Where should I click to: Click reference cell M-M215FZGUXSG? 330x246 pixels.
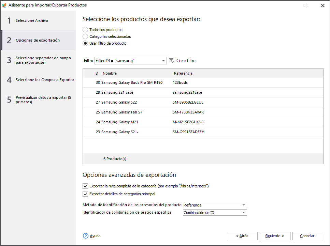click(x=188, y=122)
